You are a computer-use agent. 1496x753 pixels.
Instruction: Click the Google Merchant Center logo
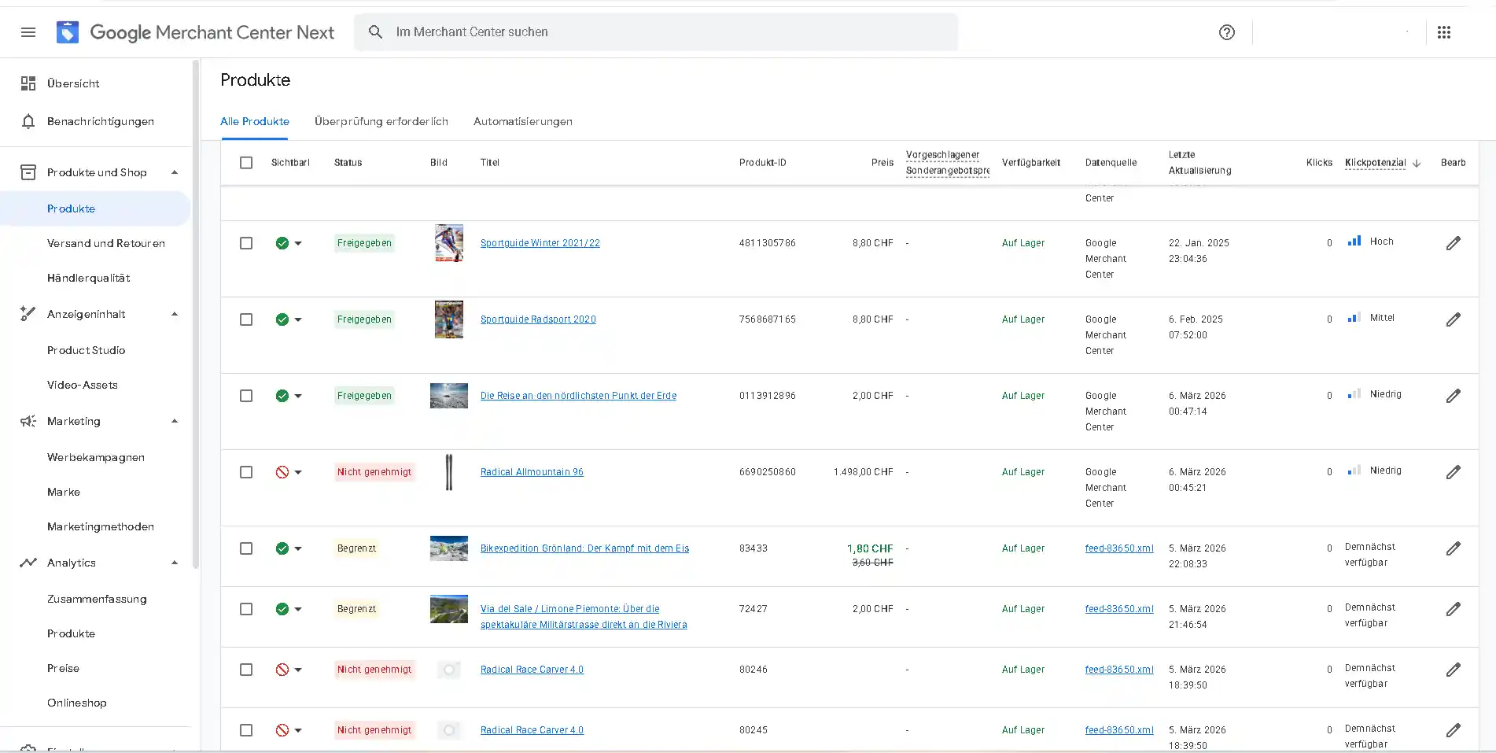coord(68,32)
